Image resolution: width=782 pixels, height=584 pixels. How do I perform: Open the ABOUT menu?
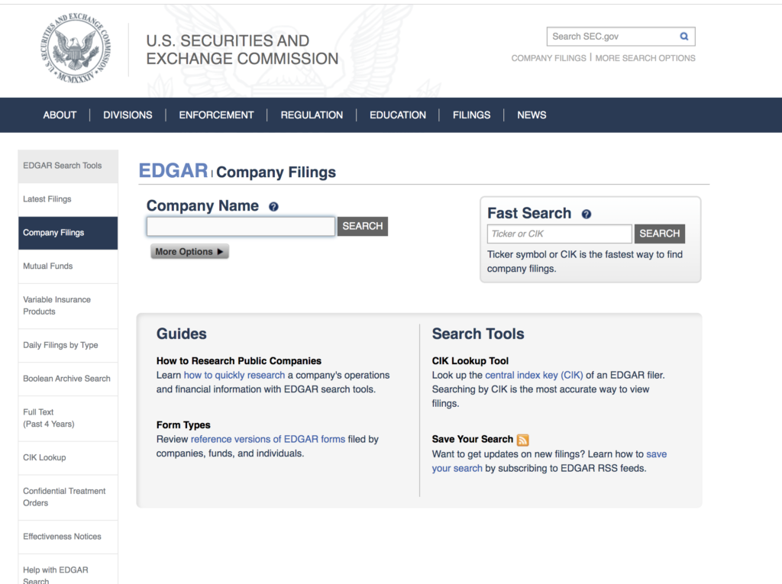coord(60,115)
